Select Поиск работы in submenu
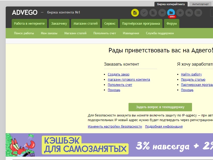The height and width of the screenshot is (160, 213). click(x=24, y=33)
